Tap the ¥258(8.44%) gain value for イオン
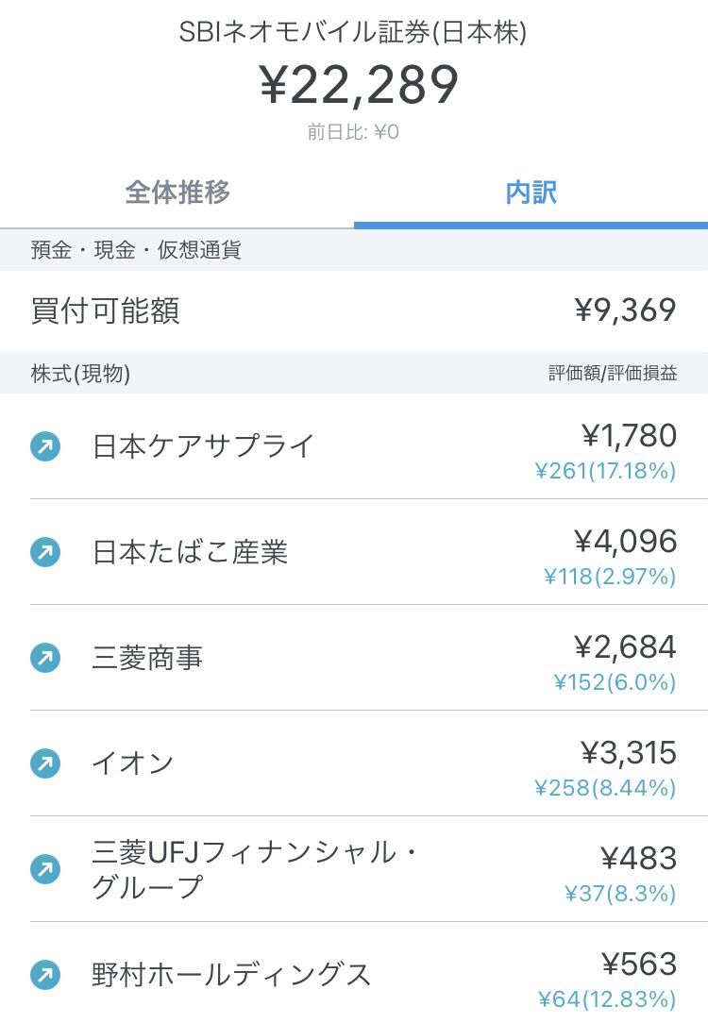The height and width of the screenshot is (1023, 708). [x=605, y=788]
